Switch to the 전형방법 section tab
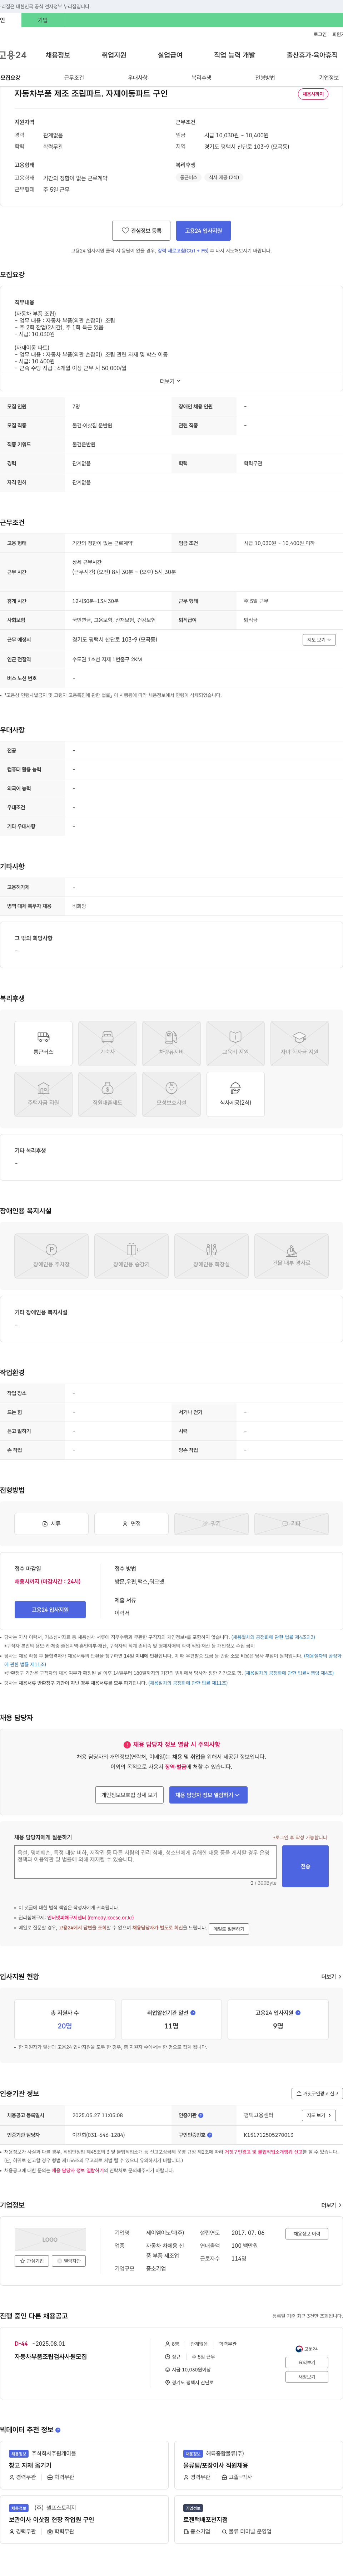Screen dimensions: 343x2576 point(265,78)
